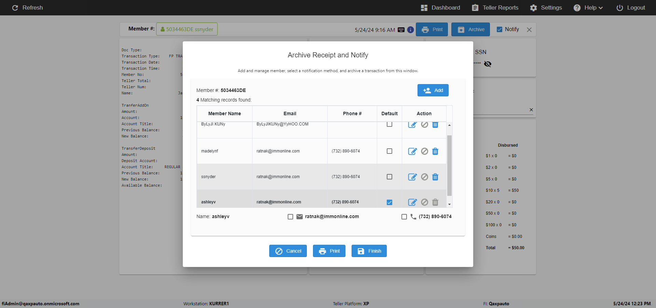The height and width of the screenshot is (308, 656).
Task: Click the Total = $50.00 value
Action: [516, 248]
